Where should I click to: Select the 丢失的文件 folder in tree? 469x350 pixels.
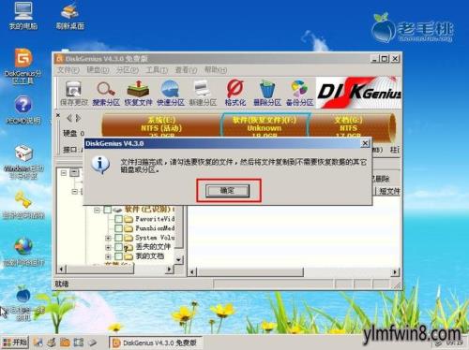click(153, 247)
